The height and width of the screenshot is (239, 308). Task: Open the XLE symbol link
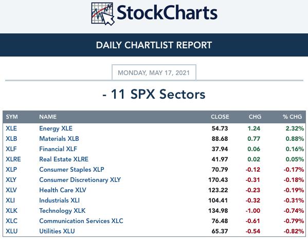[11, 128]
